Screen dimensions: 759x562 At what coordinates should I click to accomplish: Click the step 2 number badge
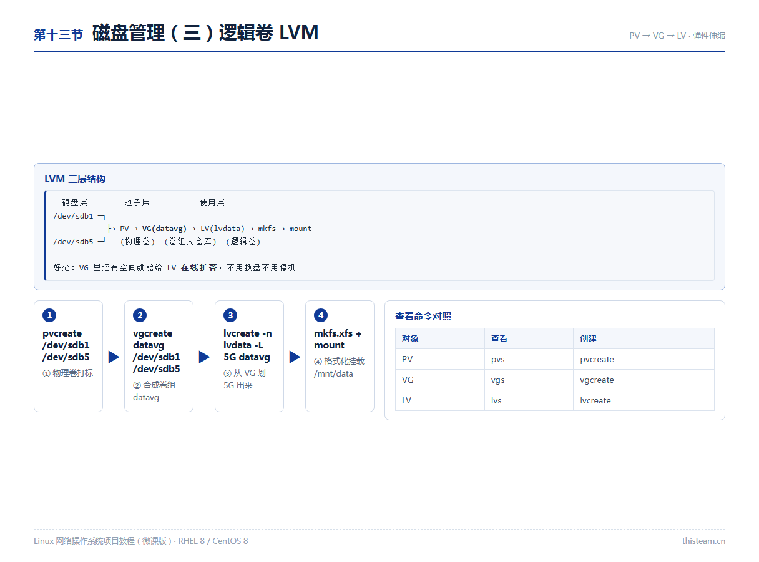[x=140, y=315]
